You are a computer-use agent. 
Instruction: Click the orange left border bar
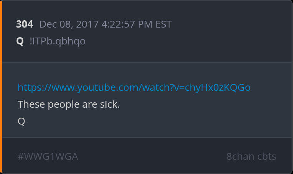pyautogui.click(x=1, y=87)
